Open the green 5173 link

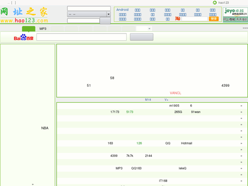coord(130,112)
